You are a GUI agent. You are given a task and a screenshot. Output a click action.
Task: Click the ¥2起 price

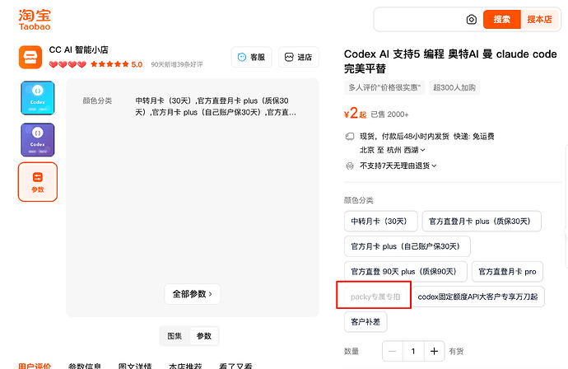click(x=355, y=113)
